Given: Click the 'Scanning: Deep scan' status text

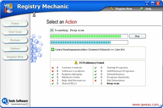Looking at the screenshot, I should [69, 30].
